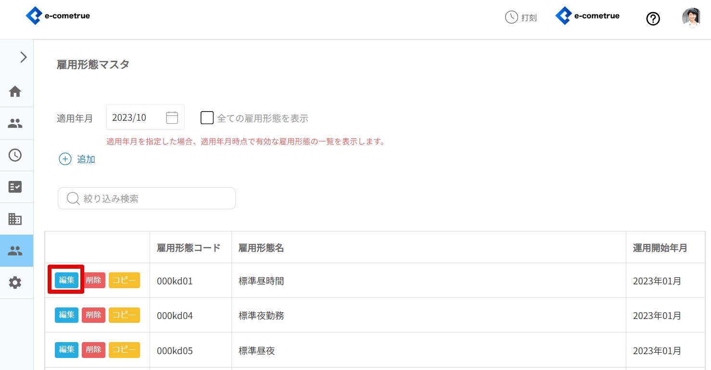
Task: Click the 打刻 clock icon in header
Action: click(511, 17)
